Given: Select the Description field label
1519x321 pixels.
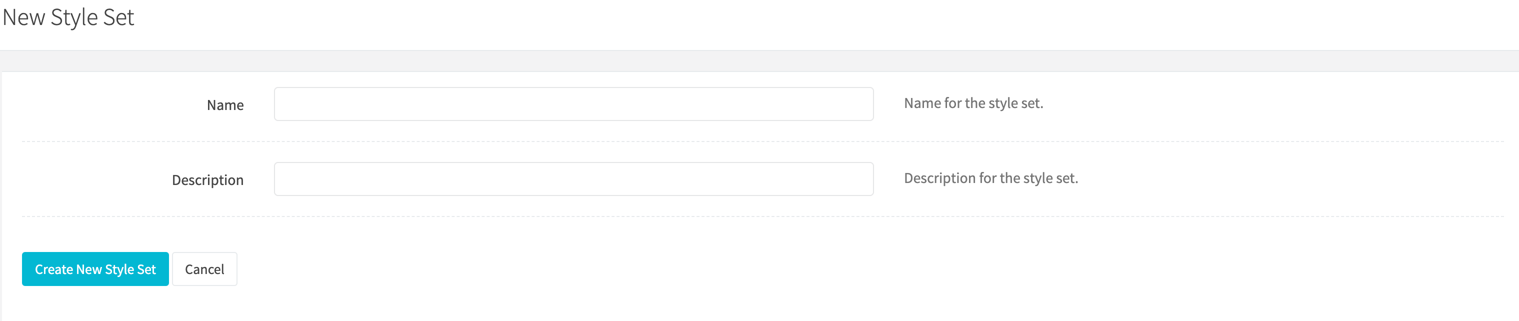Looking at the screenshot, I should coord(207,180).
